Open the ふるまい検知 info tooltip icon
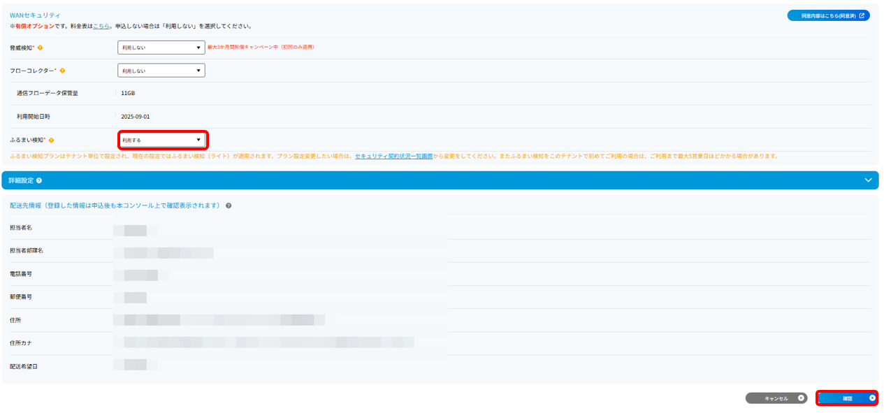 pos(52,140)
